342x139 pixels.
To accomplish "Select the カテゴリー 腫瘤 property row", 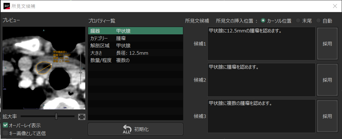I will click(135, 38).
